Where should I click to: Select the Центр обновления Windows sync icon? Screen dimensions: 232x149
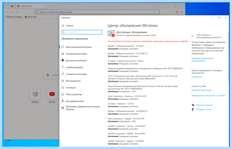pyautogui.click(x=63, y=47)
